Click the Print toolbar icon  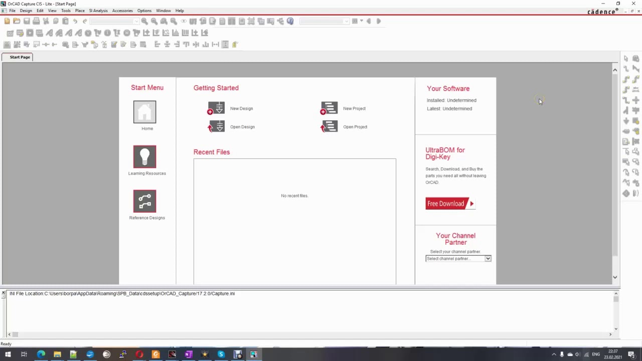click(36, 21)
